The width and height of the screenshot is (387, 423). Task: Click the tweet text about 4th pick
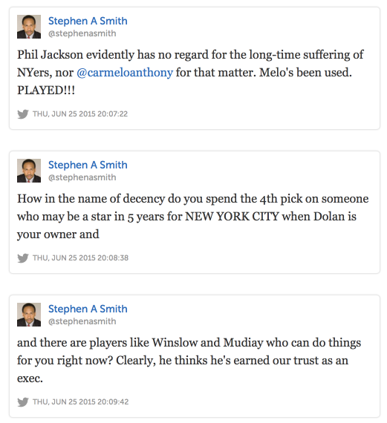pos(193,217)
